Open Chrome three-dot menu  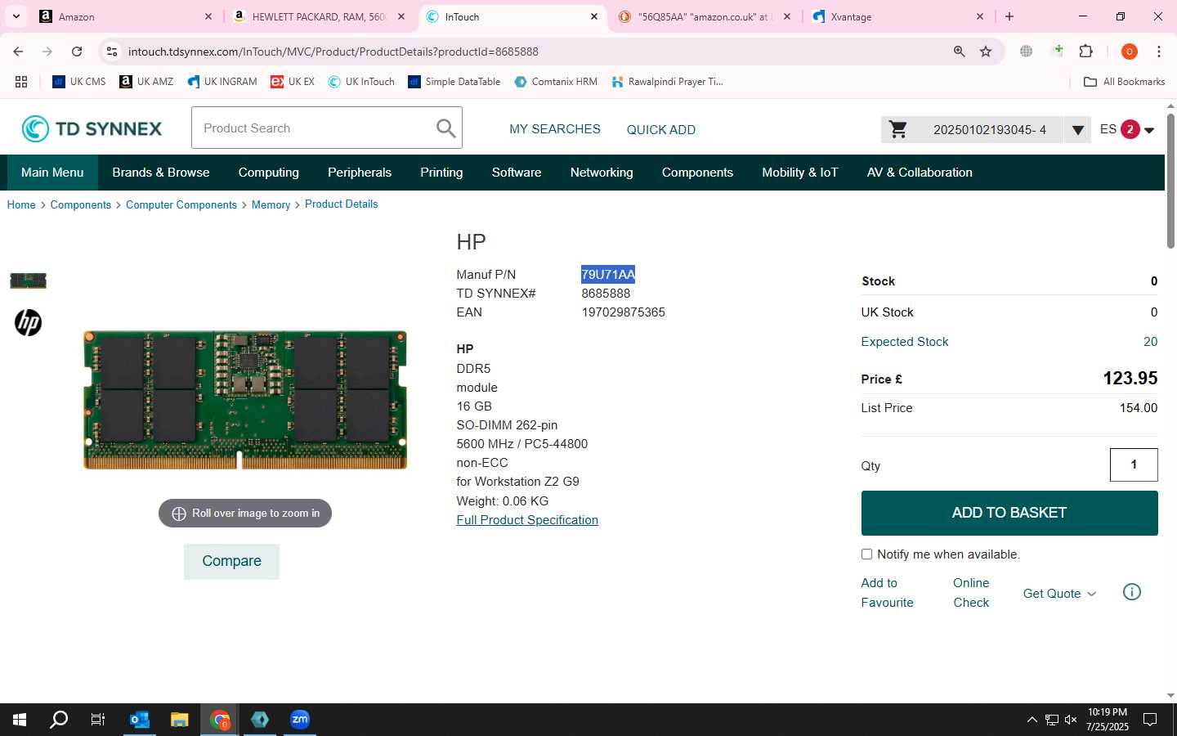1159,52
